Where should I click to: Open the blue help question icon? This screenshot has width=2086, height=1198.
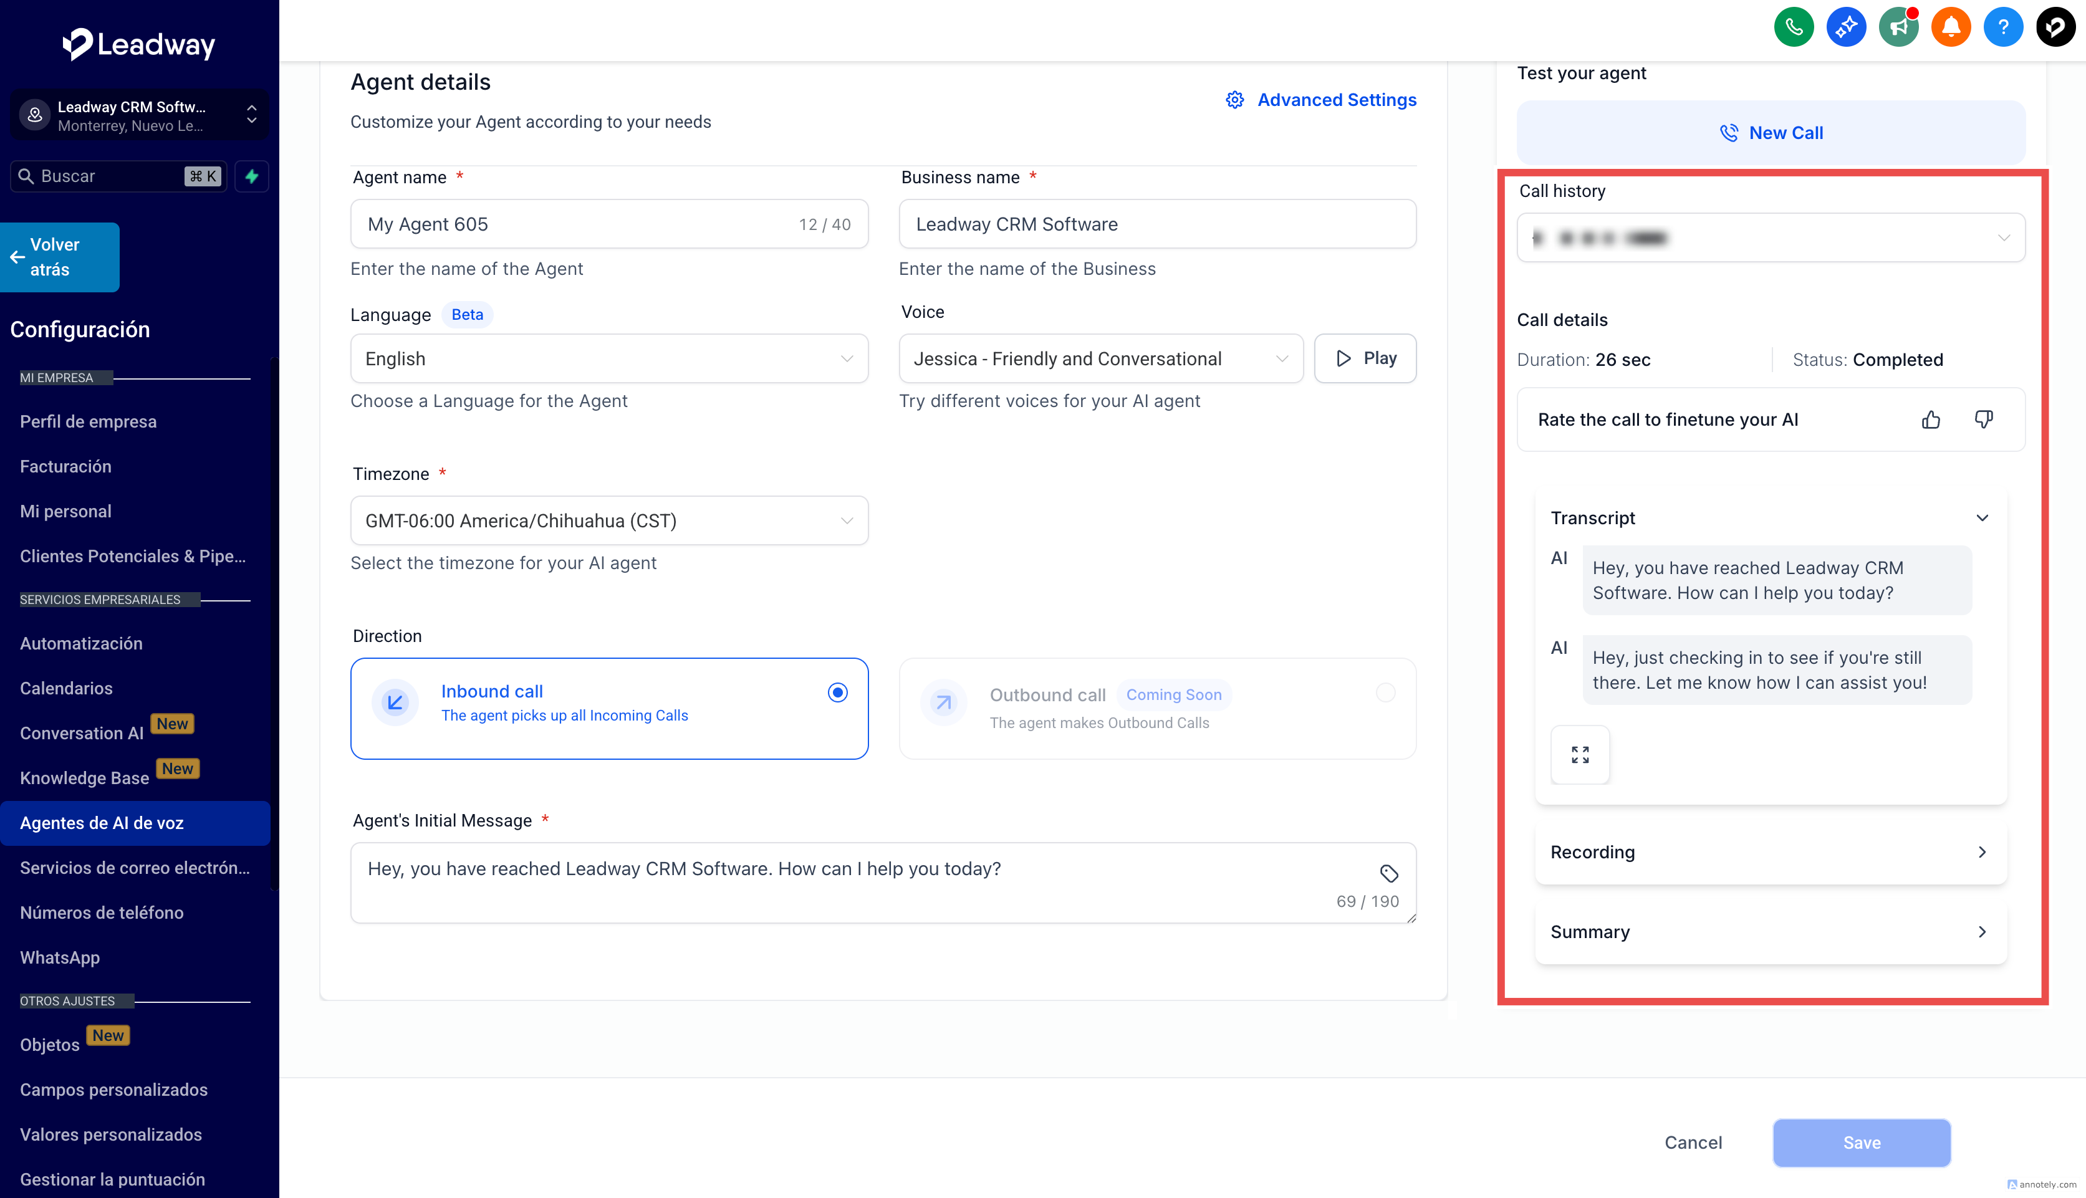(x=2003, y=27)
